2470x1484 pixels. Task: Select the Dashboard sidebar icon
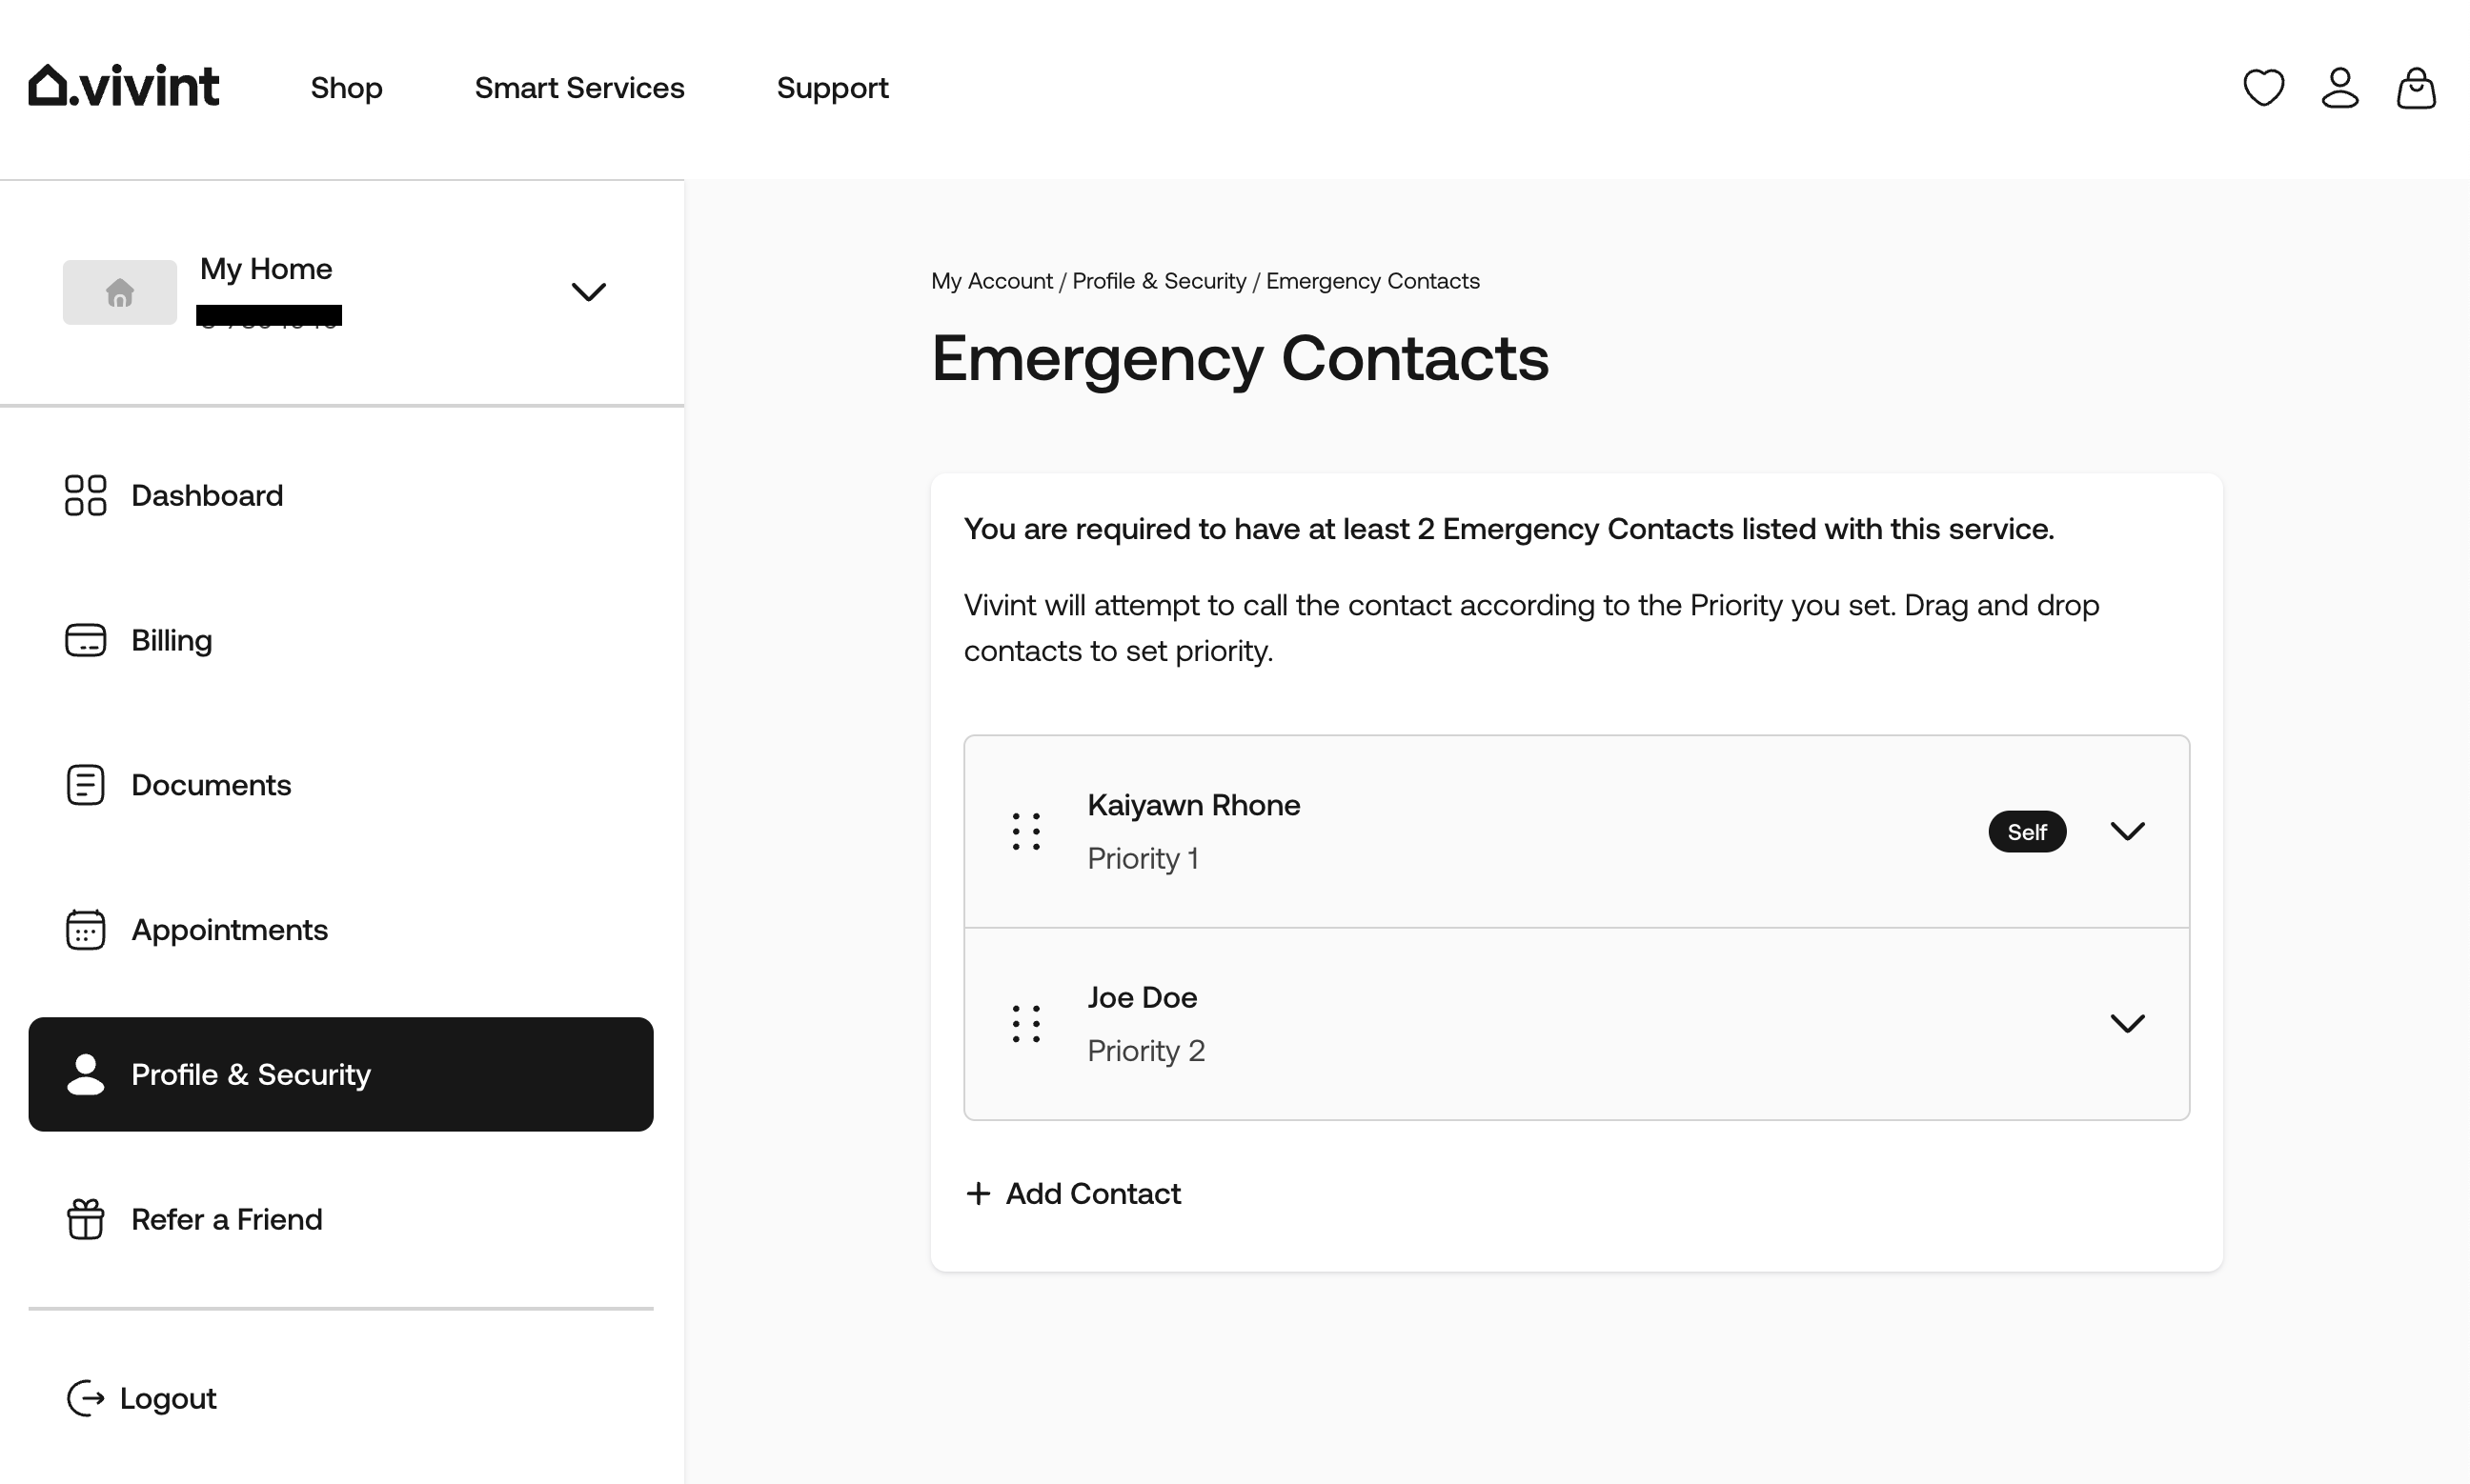pos(85,494)
